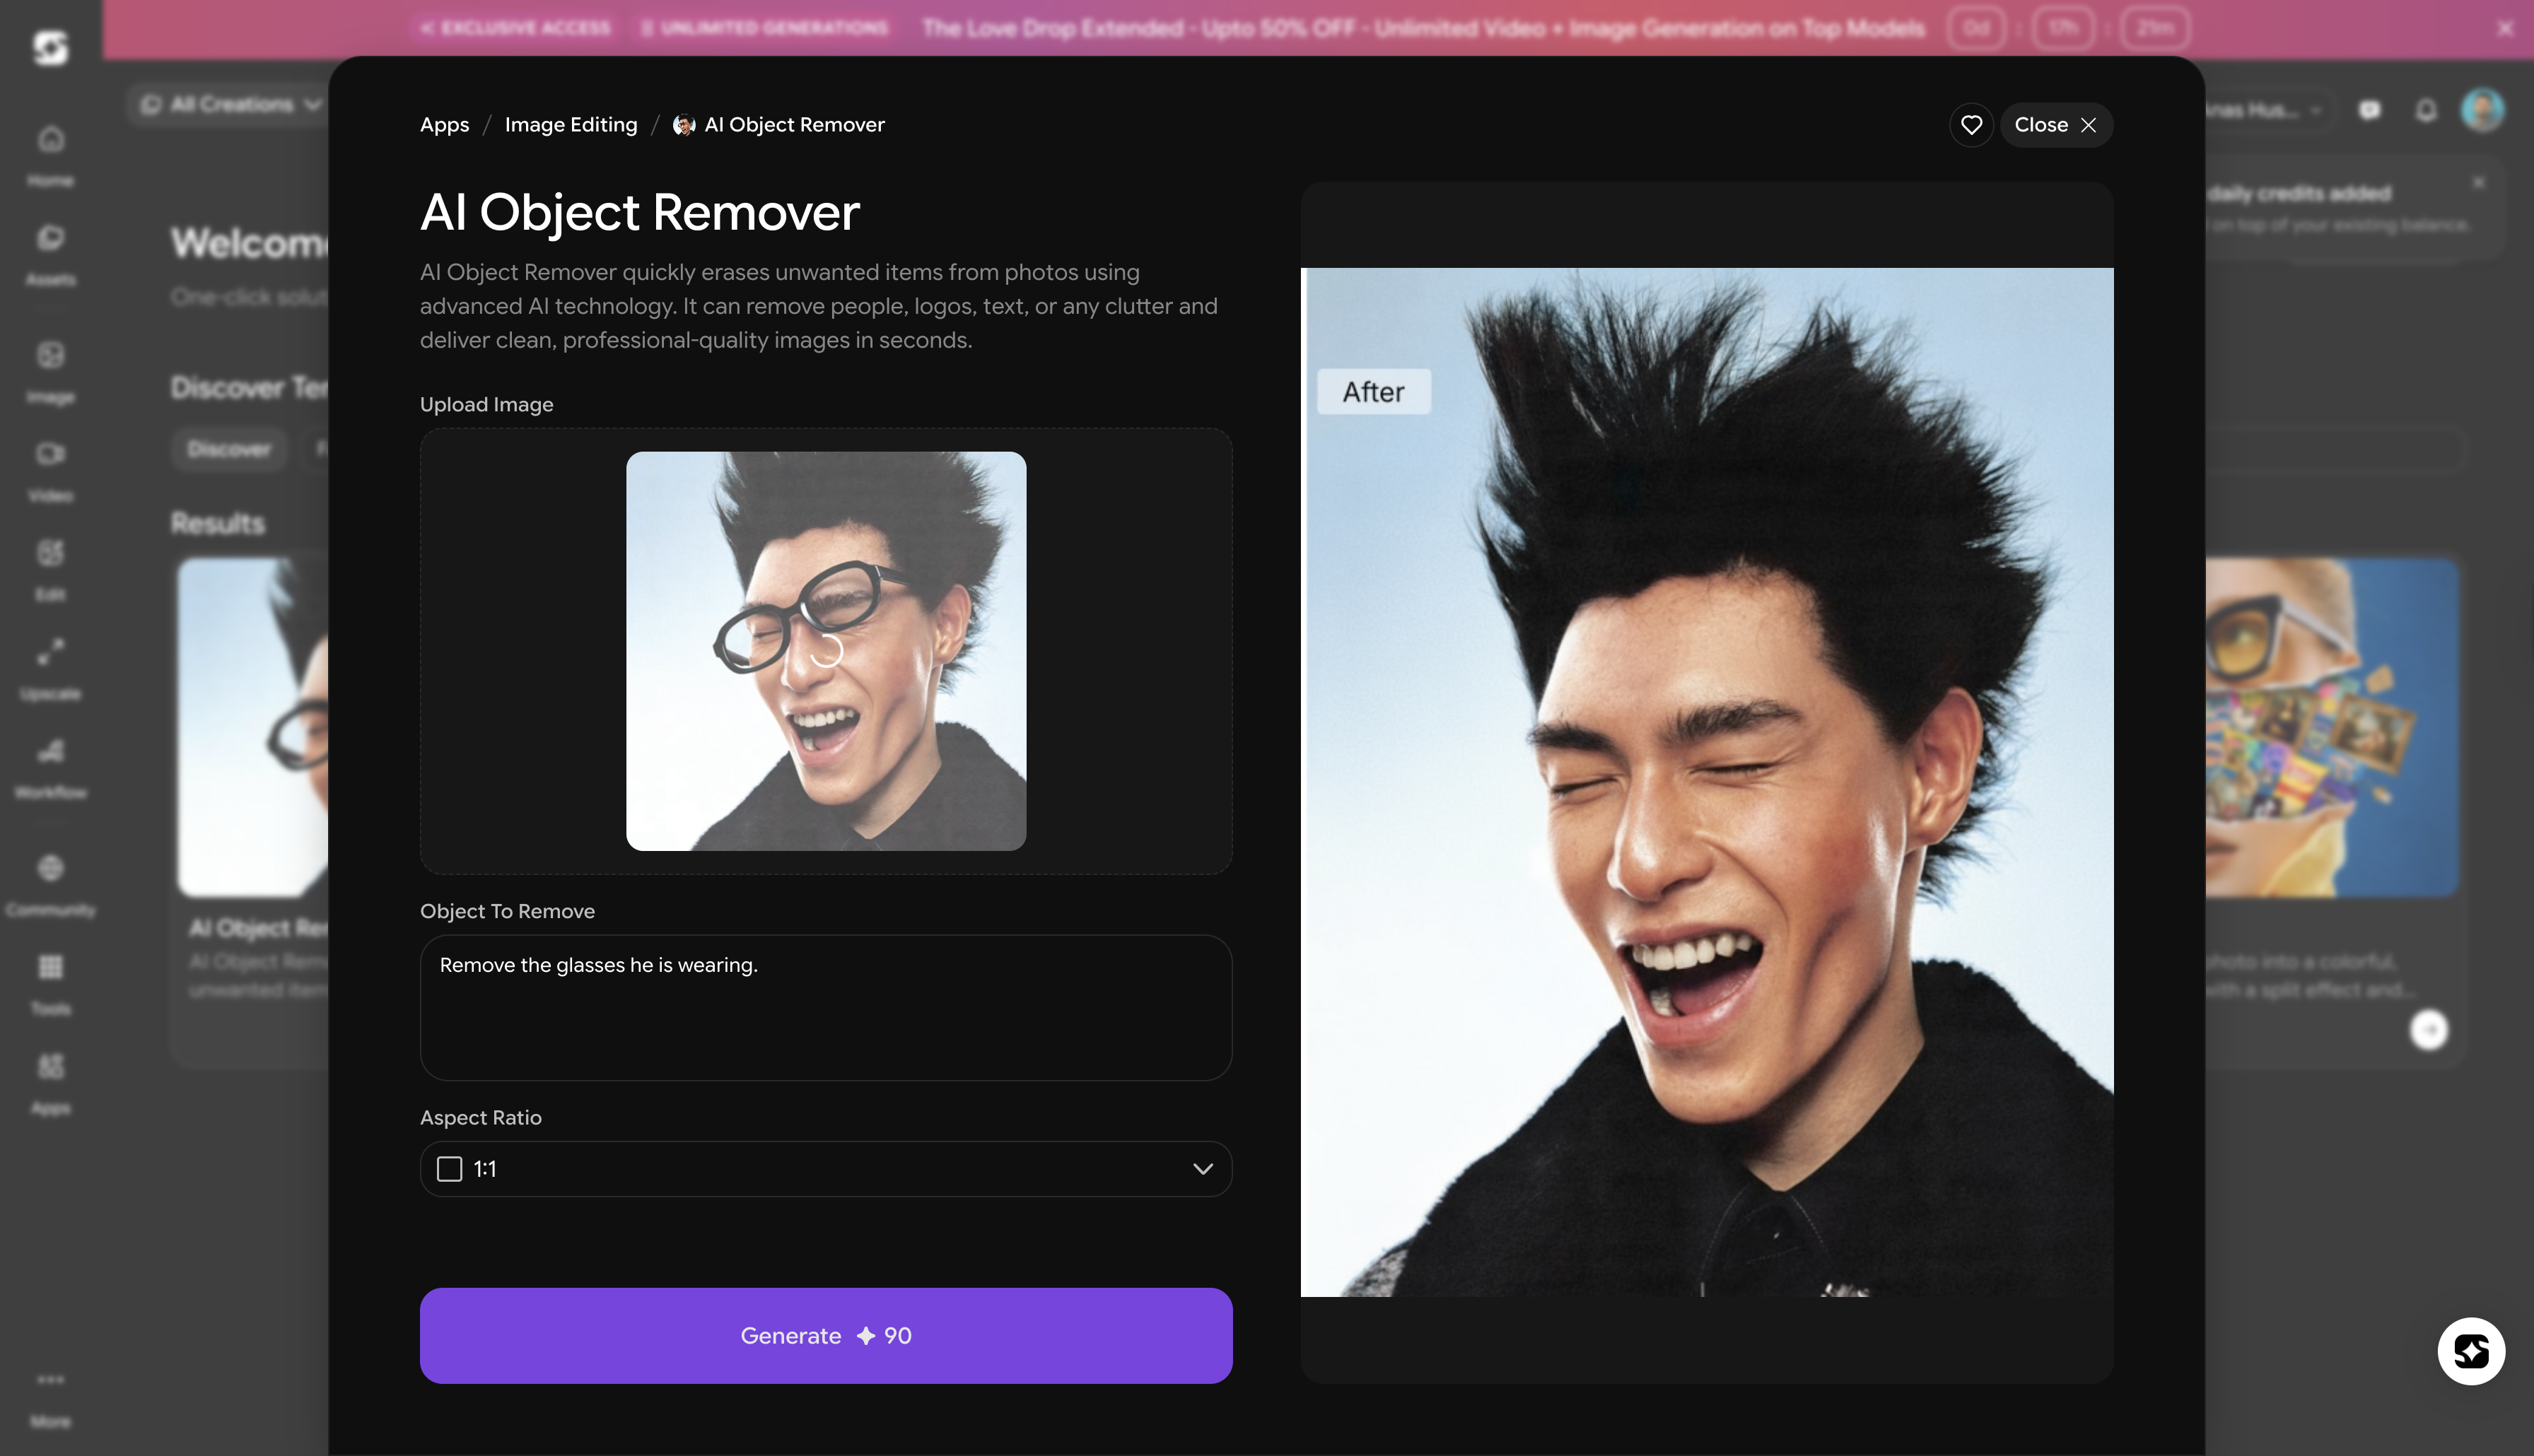Screen dimensions: 2534x1456
Task: Open the user profile avatar
Action: pos(2482,109)
